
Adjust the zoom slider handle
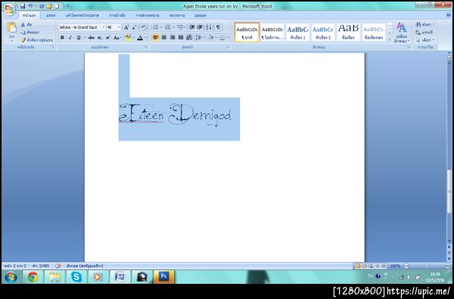(x=427, y=266)
